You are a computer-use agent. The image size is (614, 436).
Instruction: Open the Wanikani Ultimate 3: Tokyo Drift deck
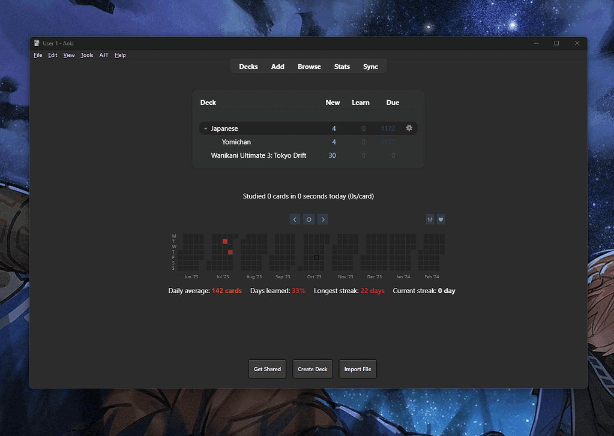(x=259, y=155)
